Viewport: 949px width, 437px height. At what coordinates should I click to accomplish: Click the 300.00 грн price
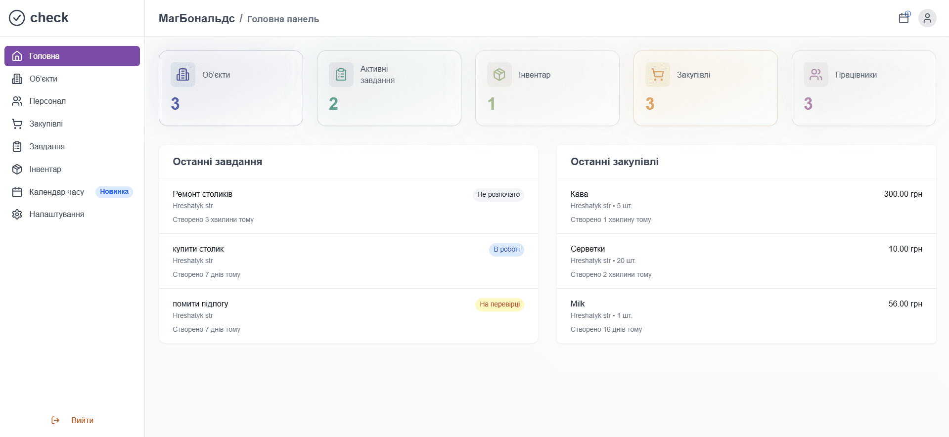click(x=903, y=194)
